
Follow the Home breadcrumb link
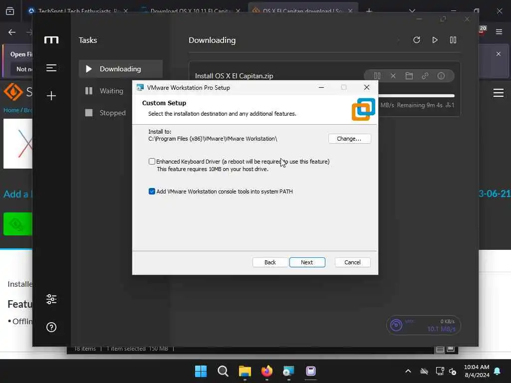pyautogui.click(x=11, y=110)
